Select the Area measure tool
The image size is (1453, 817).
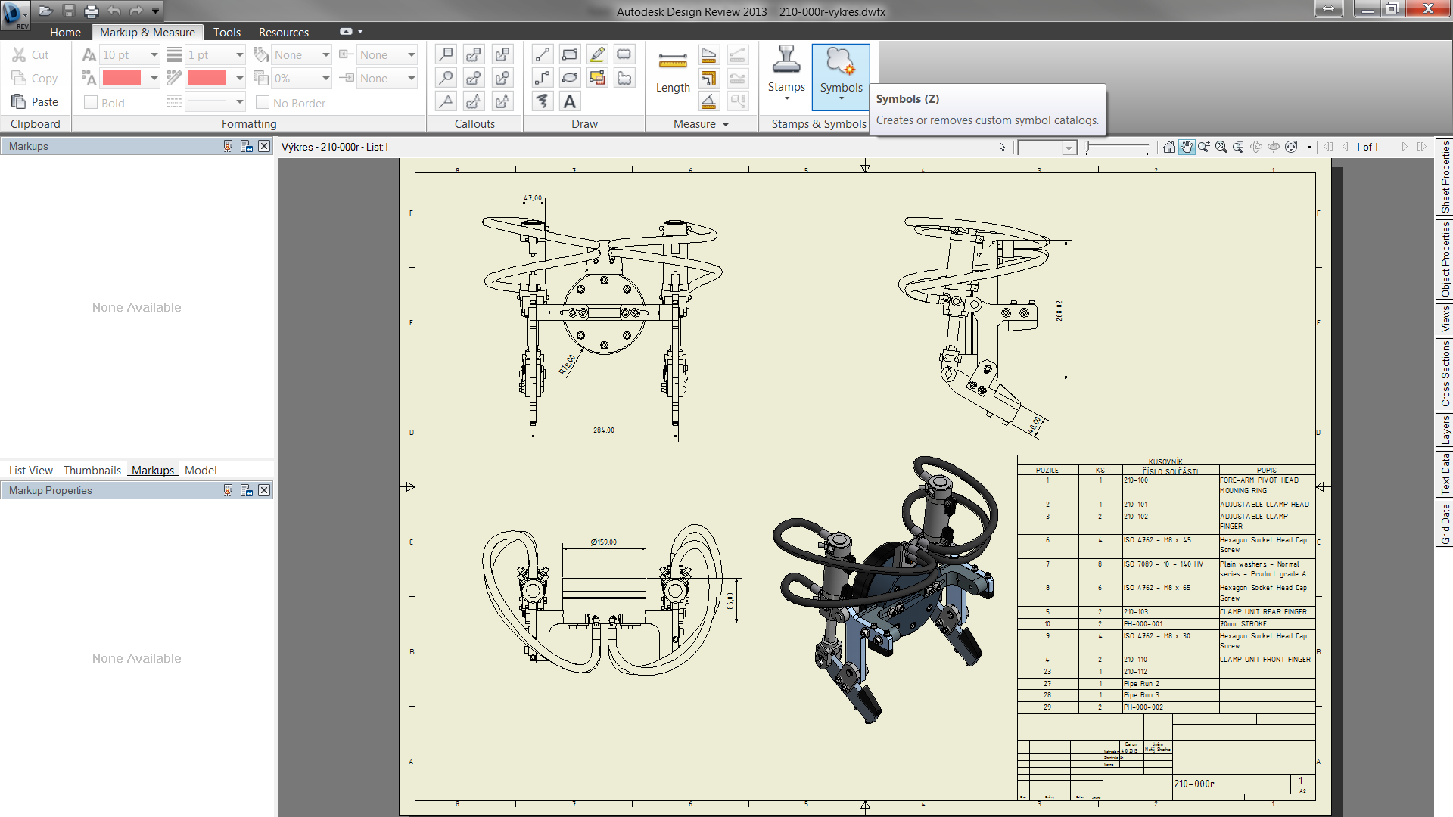709,54
